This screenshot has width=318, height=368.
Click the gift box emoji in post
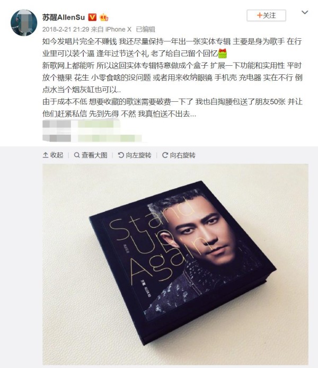[x=222, y=54]
